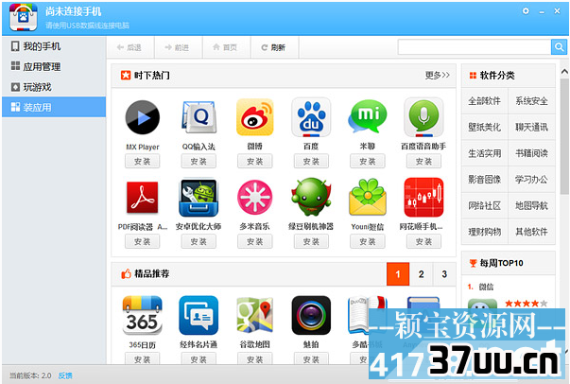This screenshot has height=384, width=570.
Task: Click the scrollbar up arrow
Action: (x=564, y=71)
